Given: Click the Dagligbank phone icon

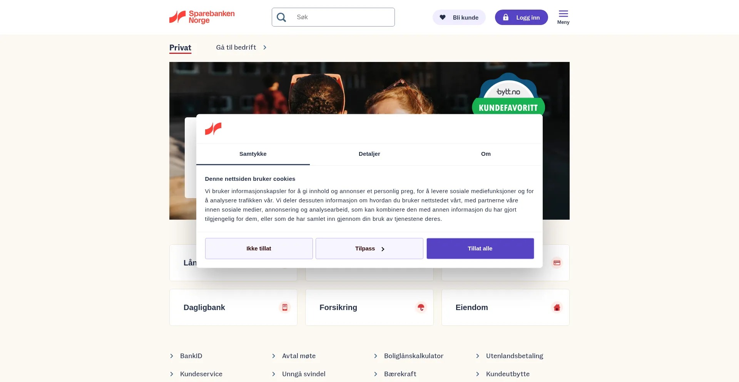Looking at the screenshot, I should pyautogui.click(x=285, y=307).
